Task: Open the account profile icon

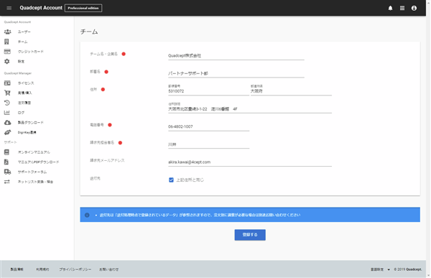Action: point(414,8)
